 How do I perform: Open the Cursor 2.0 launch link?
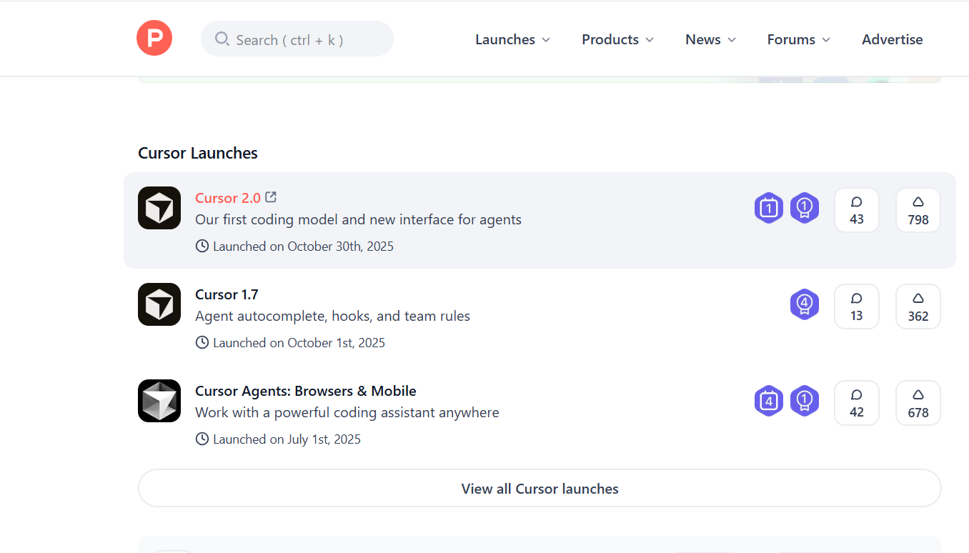(226, 197)
